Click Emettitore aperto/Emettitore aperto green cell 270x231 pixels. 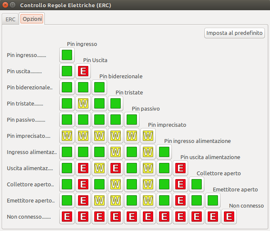tap(213, 200)
